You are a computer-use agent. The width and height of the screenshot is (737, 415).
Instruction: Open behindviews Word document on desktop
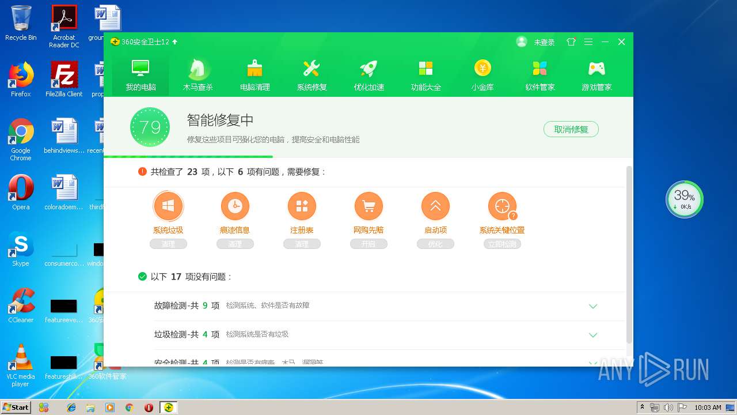pyautogui.click(x=64, y=136)
